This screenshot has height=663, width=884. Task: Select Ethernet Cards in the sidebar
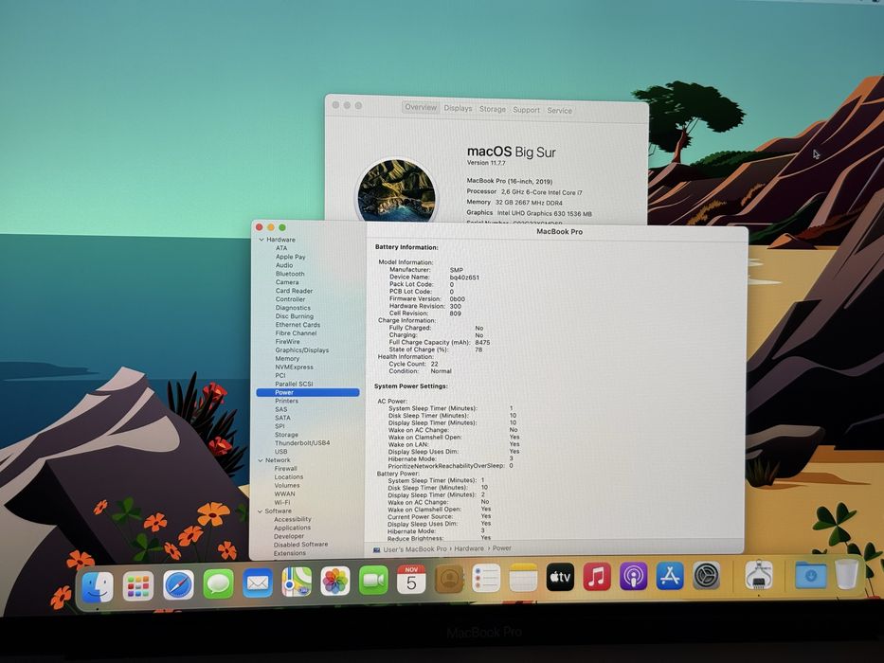298,324
